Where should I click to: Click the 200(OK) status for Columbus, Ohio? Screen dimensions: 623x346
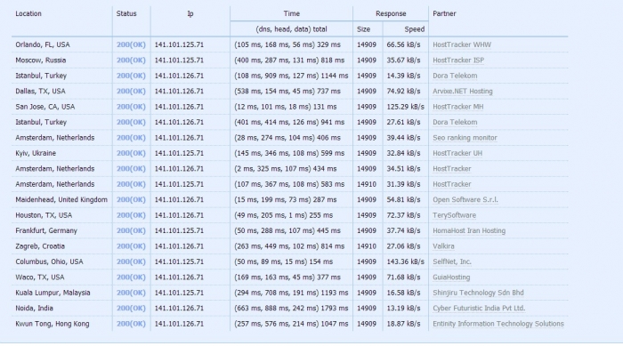pos(131,262)
